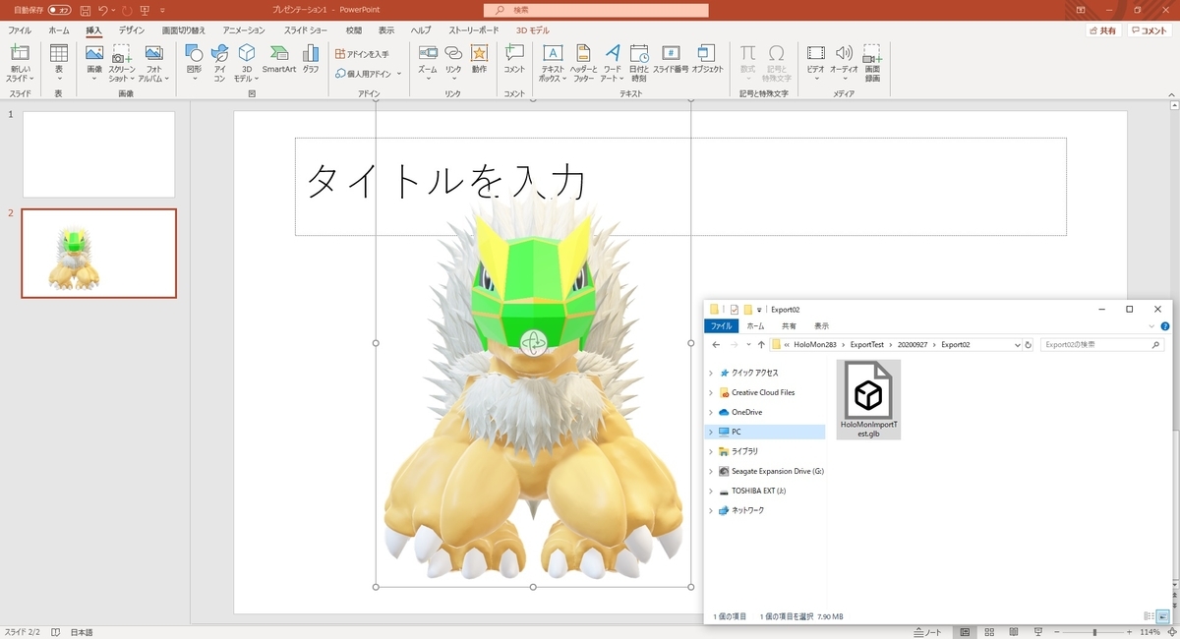Click the アイコン insert button
Viewport: 1180px width, 639px height.
tap(219, 63)
